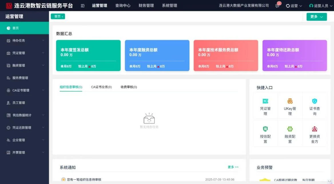The image size is (334, 184).
Task: Expand the 融资管理 sidebar chevron
Action: (x=43, y=65)
